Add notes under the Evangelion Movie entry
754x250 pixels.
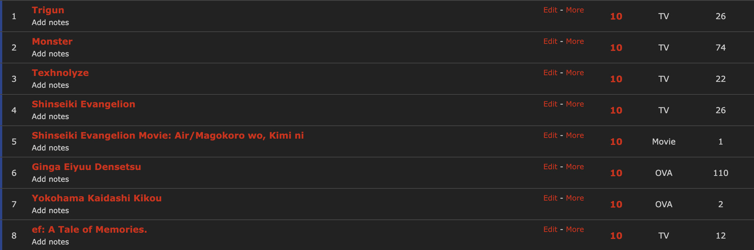pos(50,148)
